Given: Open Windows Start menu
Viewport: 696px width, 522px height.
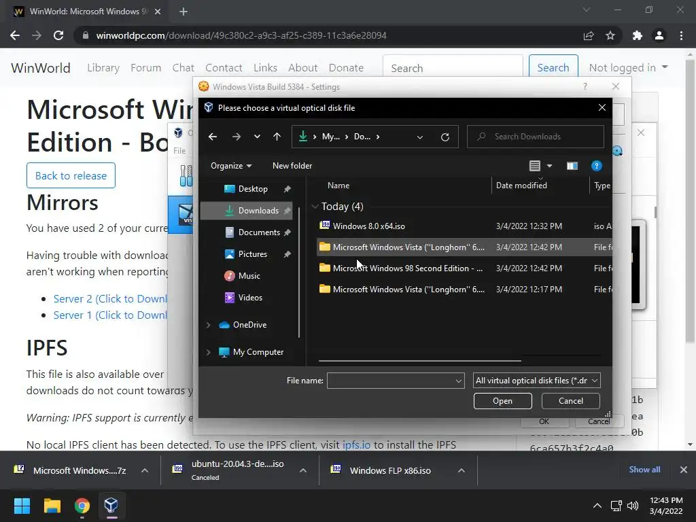Looking at the screenshot, I should [x=22, y=506].
